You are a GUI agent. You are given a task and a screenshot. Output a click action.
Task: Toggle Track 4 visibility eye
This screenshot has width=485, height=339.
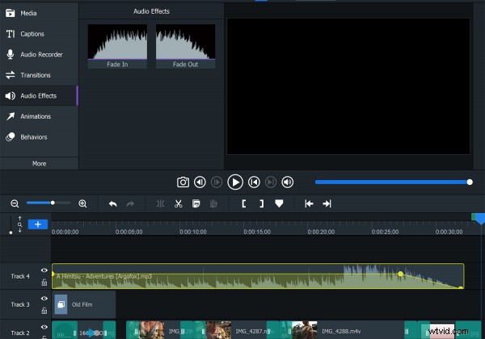point(44,270)
